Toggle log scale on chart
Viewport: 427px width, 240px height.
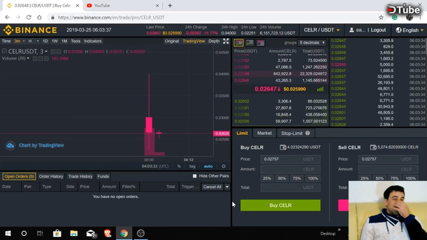pyautogui.click(x=192, y=166)
